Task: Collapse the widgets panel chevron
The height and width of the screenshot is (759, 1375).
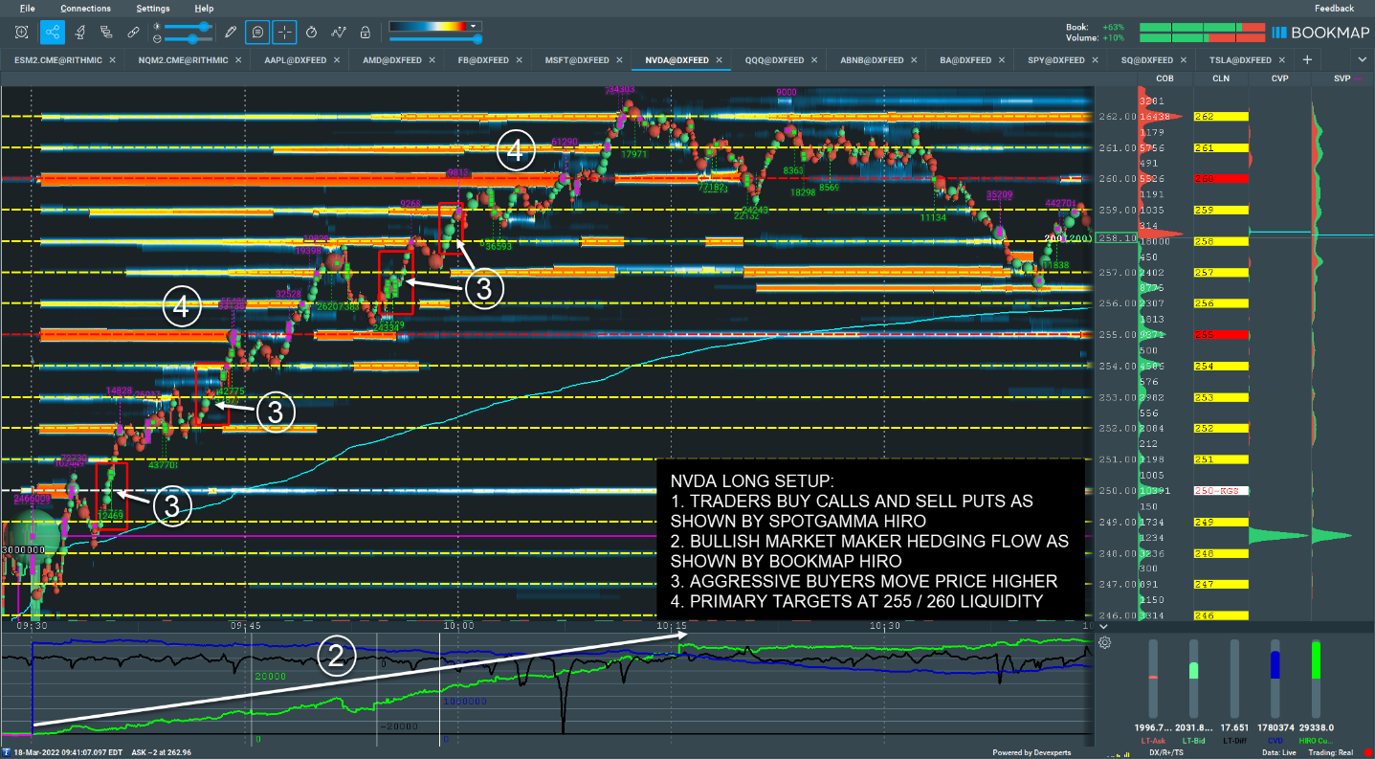Action: click(1104, 626)
